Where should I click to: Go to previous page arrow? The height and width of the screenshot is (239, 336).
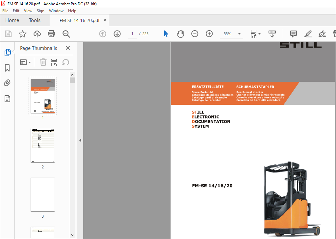[x=103, y=34]
